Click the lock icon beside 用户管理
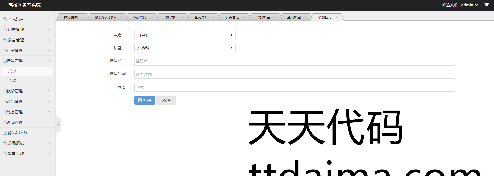This screenshot has height=176, width=494. (5, 30)
